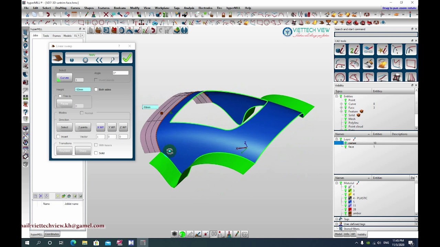440x247 pixels.
Task: Expand the User defined tags section
Action: pos(337,224)
